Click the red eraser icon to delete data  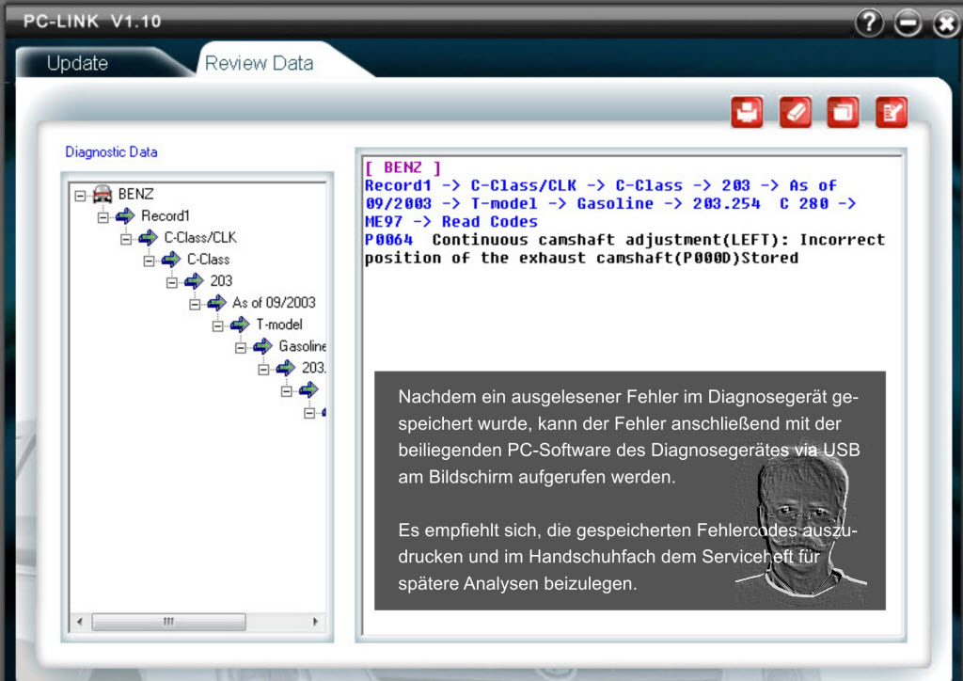(796, 112)
